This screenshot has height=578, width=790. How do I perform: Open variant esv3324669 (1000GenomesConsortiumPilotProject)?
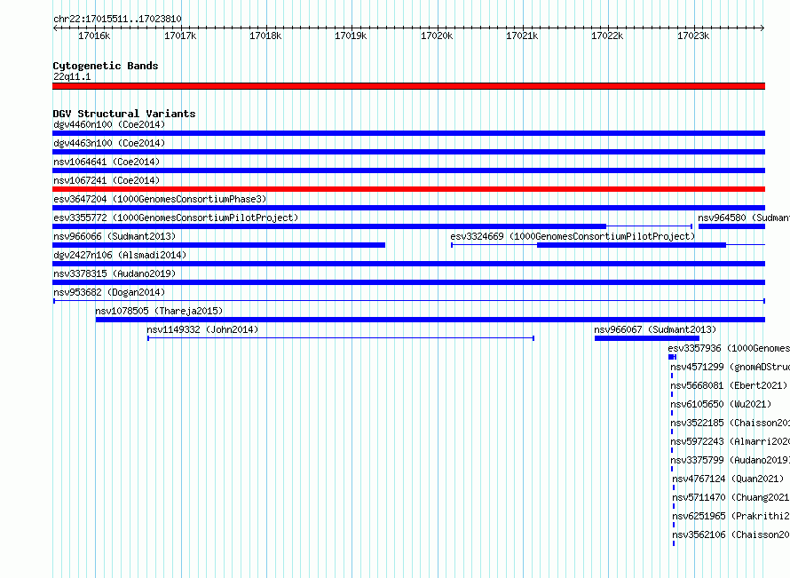coord(573,236)
